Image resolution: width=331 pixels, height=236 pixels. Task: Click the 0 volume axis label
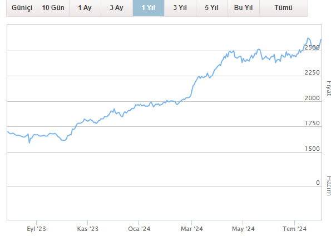[x=318, y=183]
